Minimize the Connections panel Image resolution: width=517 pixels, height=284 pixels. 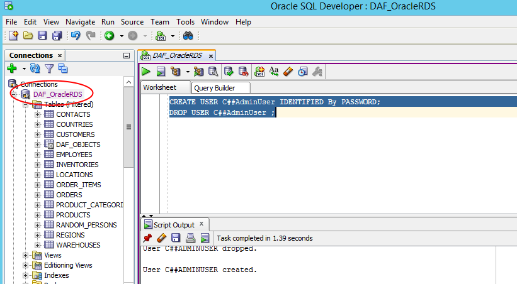pos(127,56)
